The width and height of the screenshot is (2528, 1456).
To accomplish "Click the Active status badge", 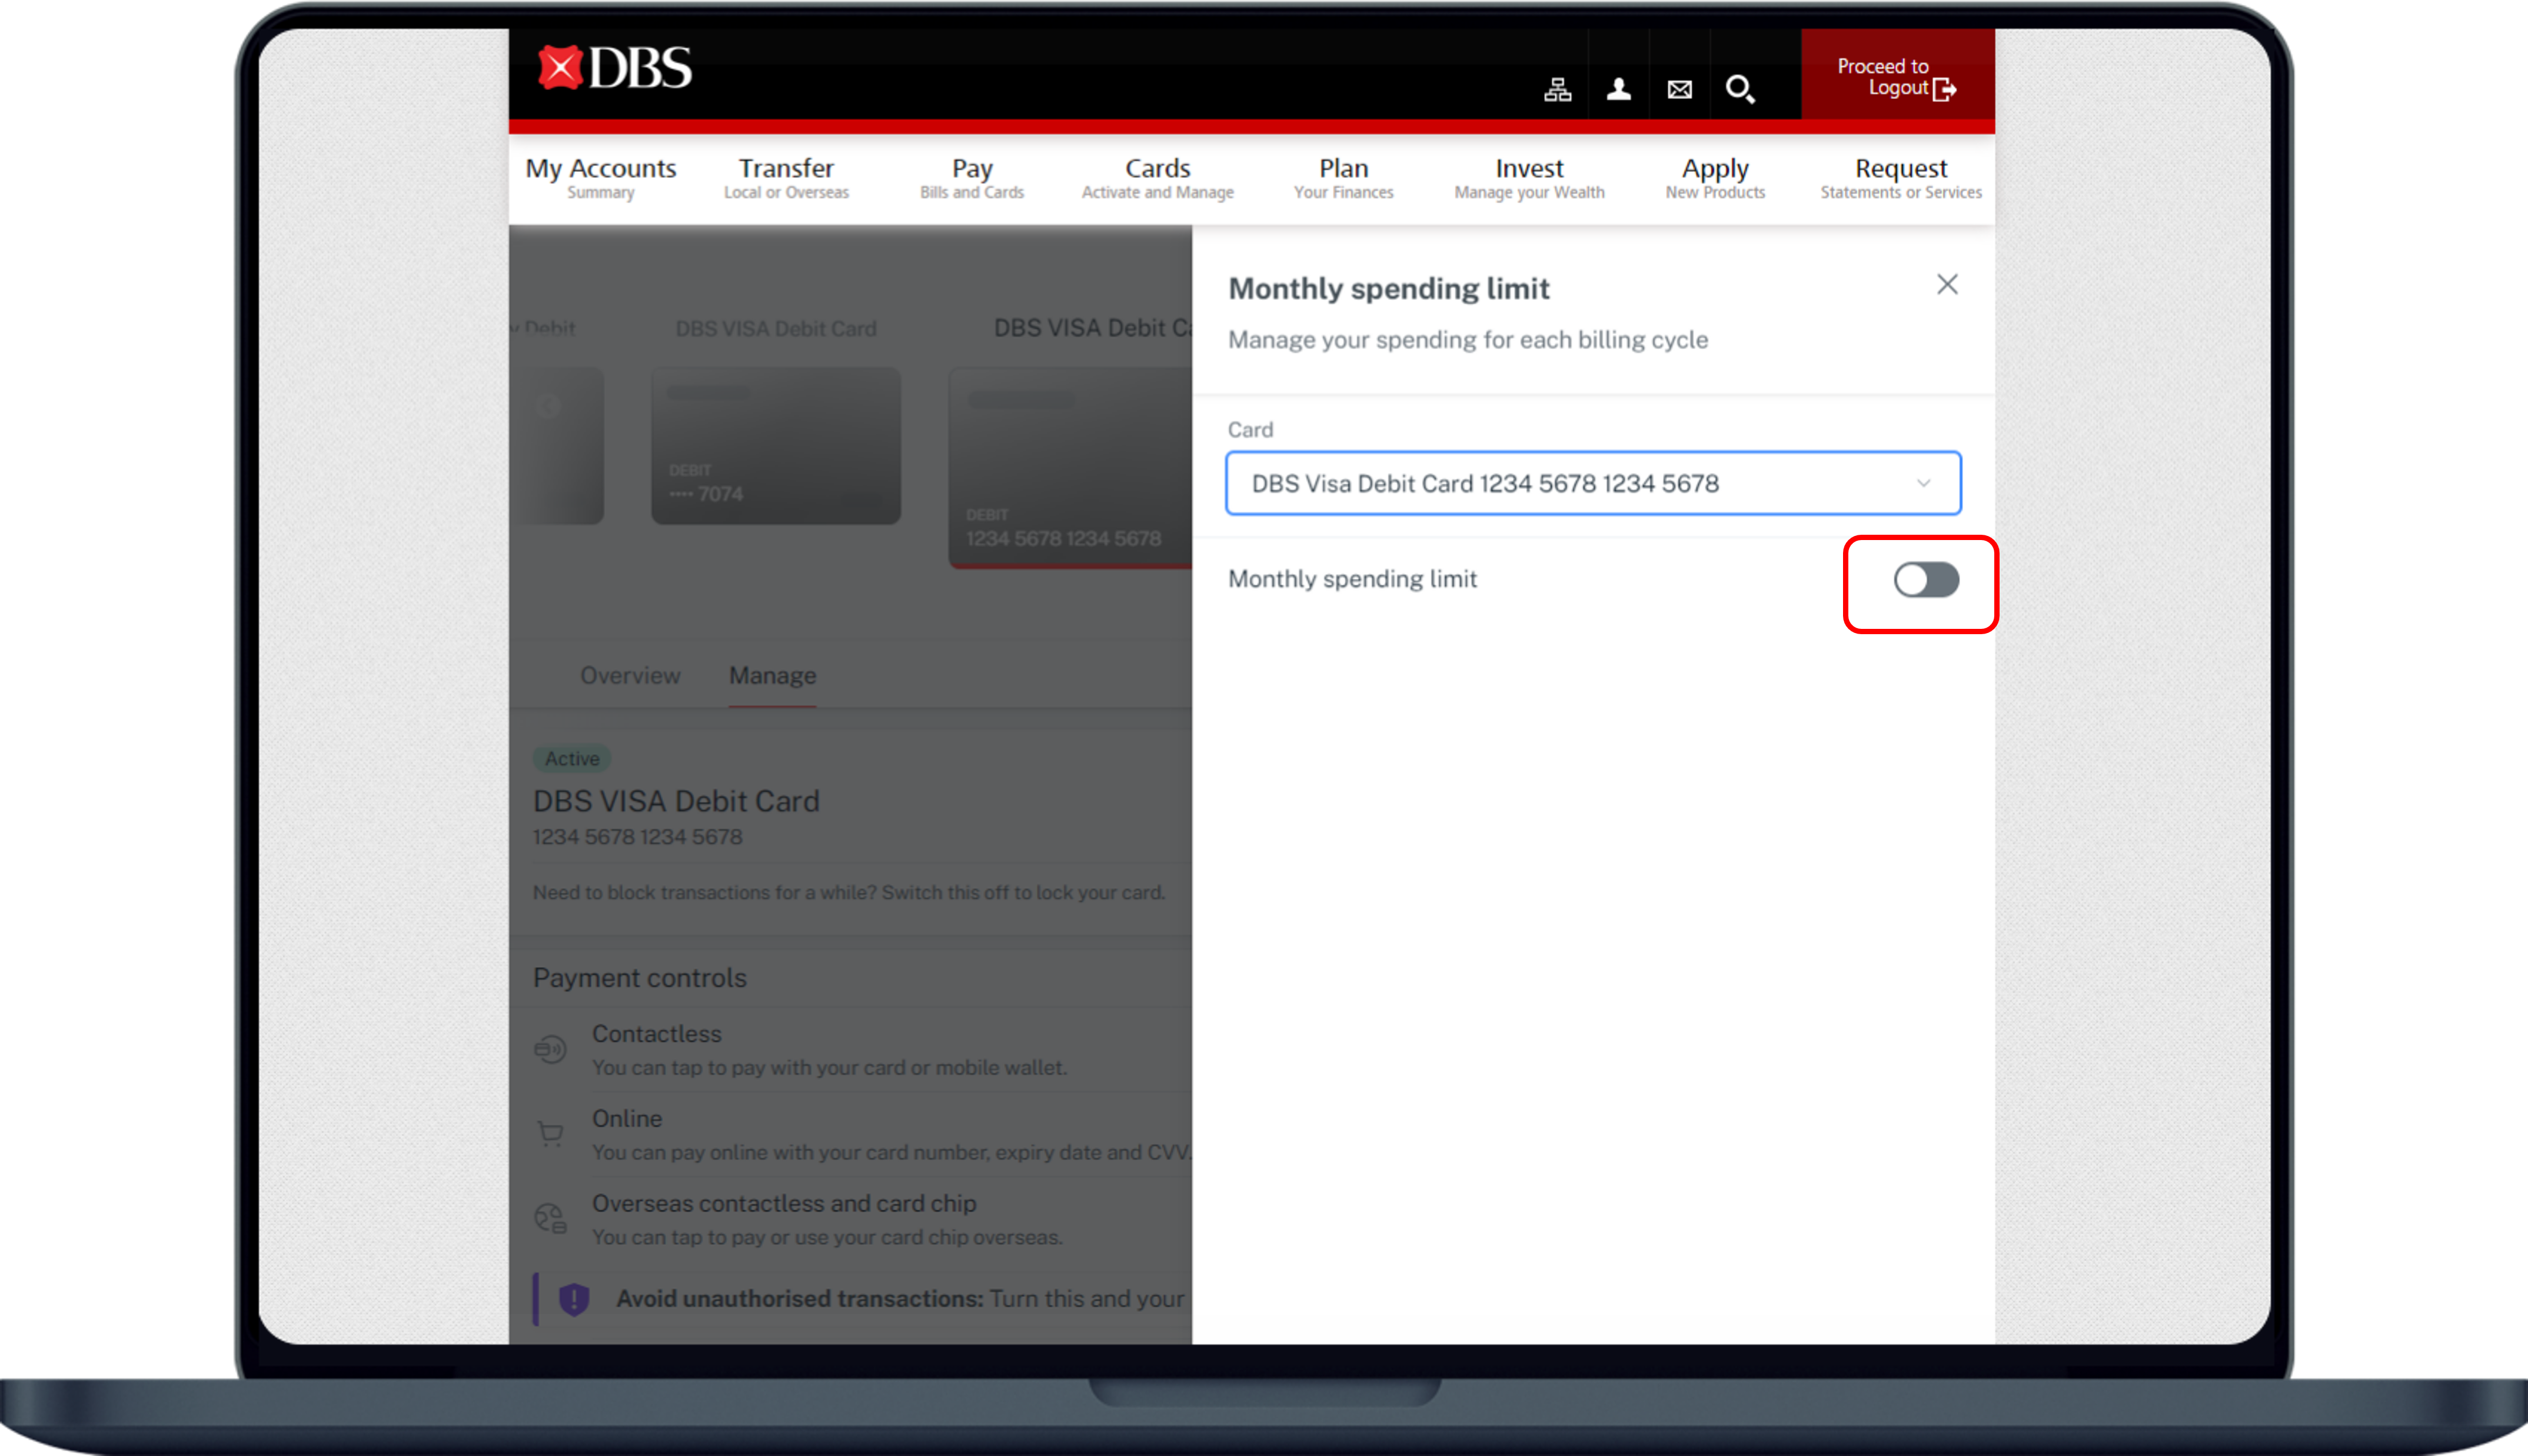I will 572,759.
